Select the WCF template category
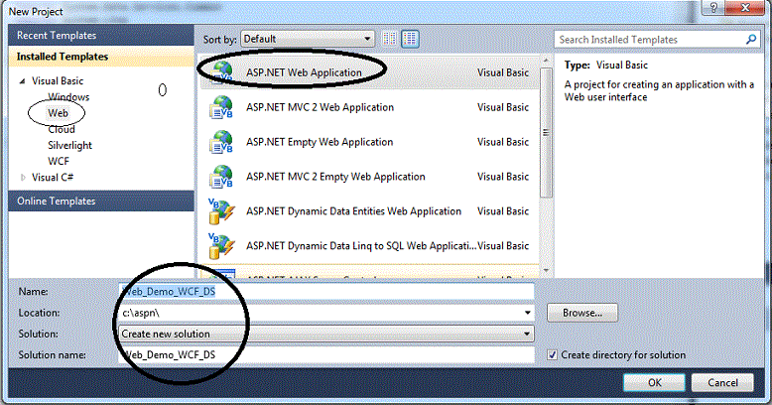 point(59,161)
